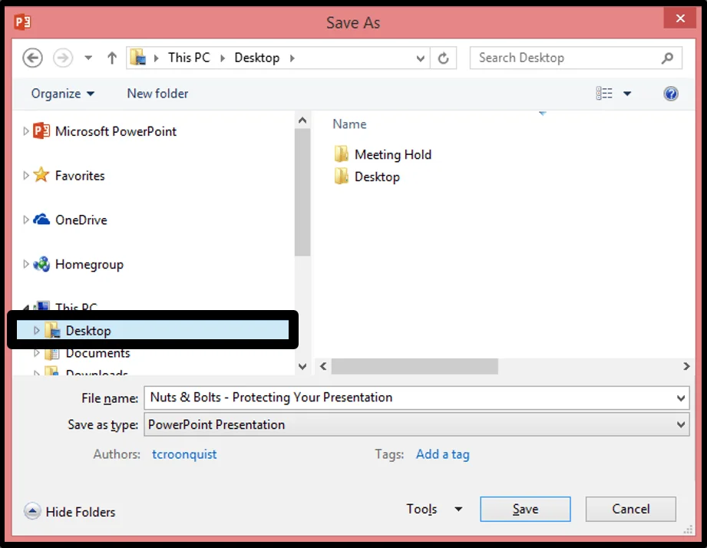
Task: Select Desktop in the address path
Action: pos(257,58)
